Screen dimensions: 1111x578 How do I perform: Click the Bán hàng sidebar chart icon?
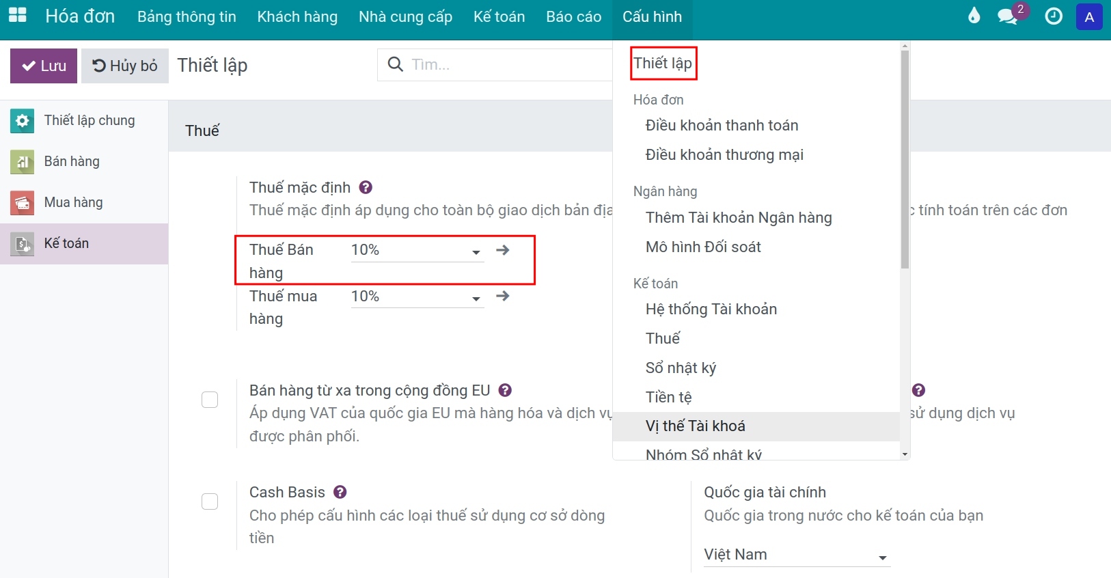click(x=22, y=162)
